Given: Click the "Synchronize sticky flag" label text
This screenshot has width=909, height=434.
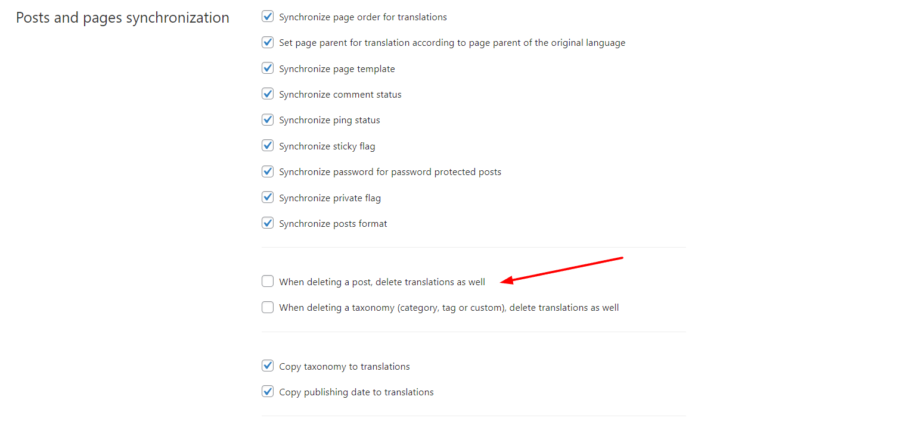Looking at the screenshot, I should click(x=327, y=146).
